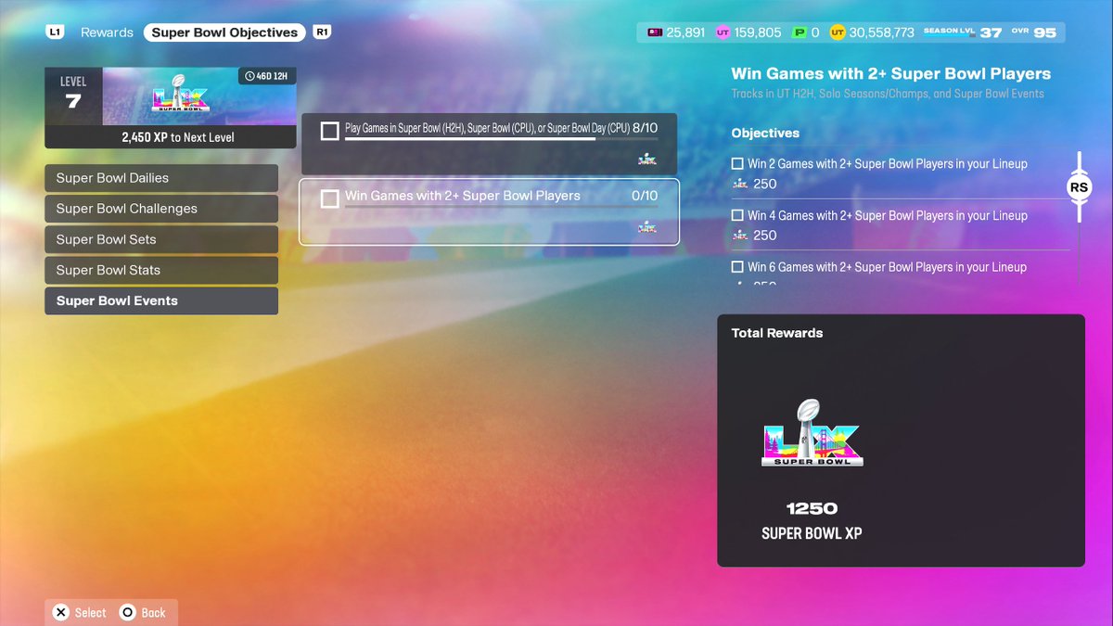Click the Play Games 8/10 progress bar
The height and width of the screenshot is (626, 1113).
(x=501, y=139)
